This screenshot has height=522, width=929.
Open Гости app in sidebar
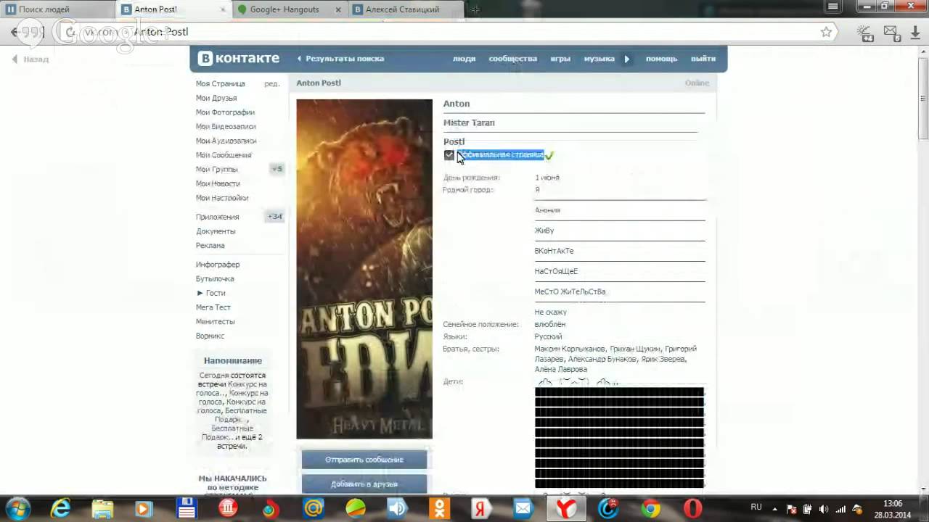pyautogui.click(x=215, y=293)
